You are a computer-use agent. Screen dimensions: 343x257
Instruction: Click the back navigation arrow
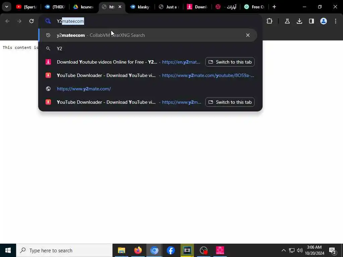pos(7,21)
